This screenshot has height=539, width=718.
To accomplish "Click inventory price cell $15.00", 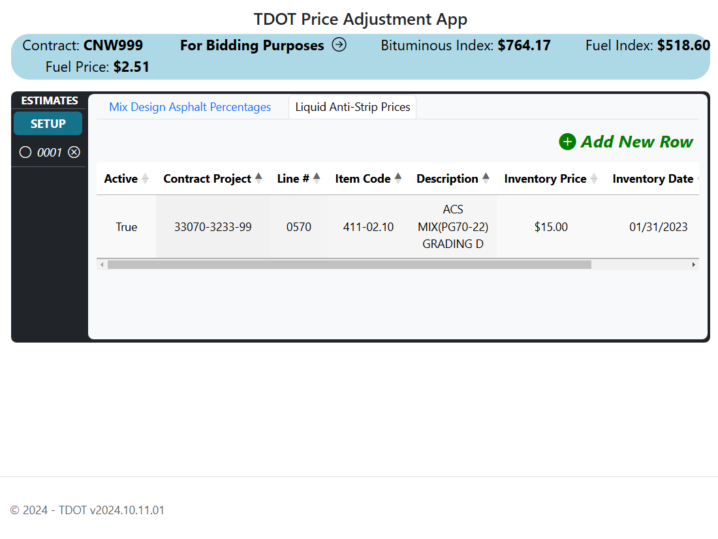I will (x=551, y=226).
